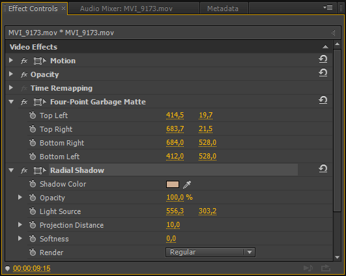Toggle animation stopwatch for Top Left

(33, 115)
